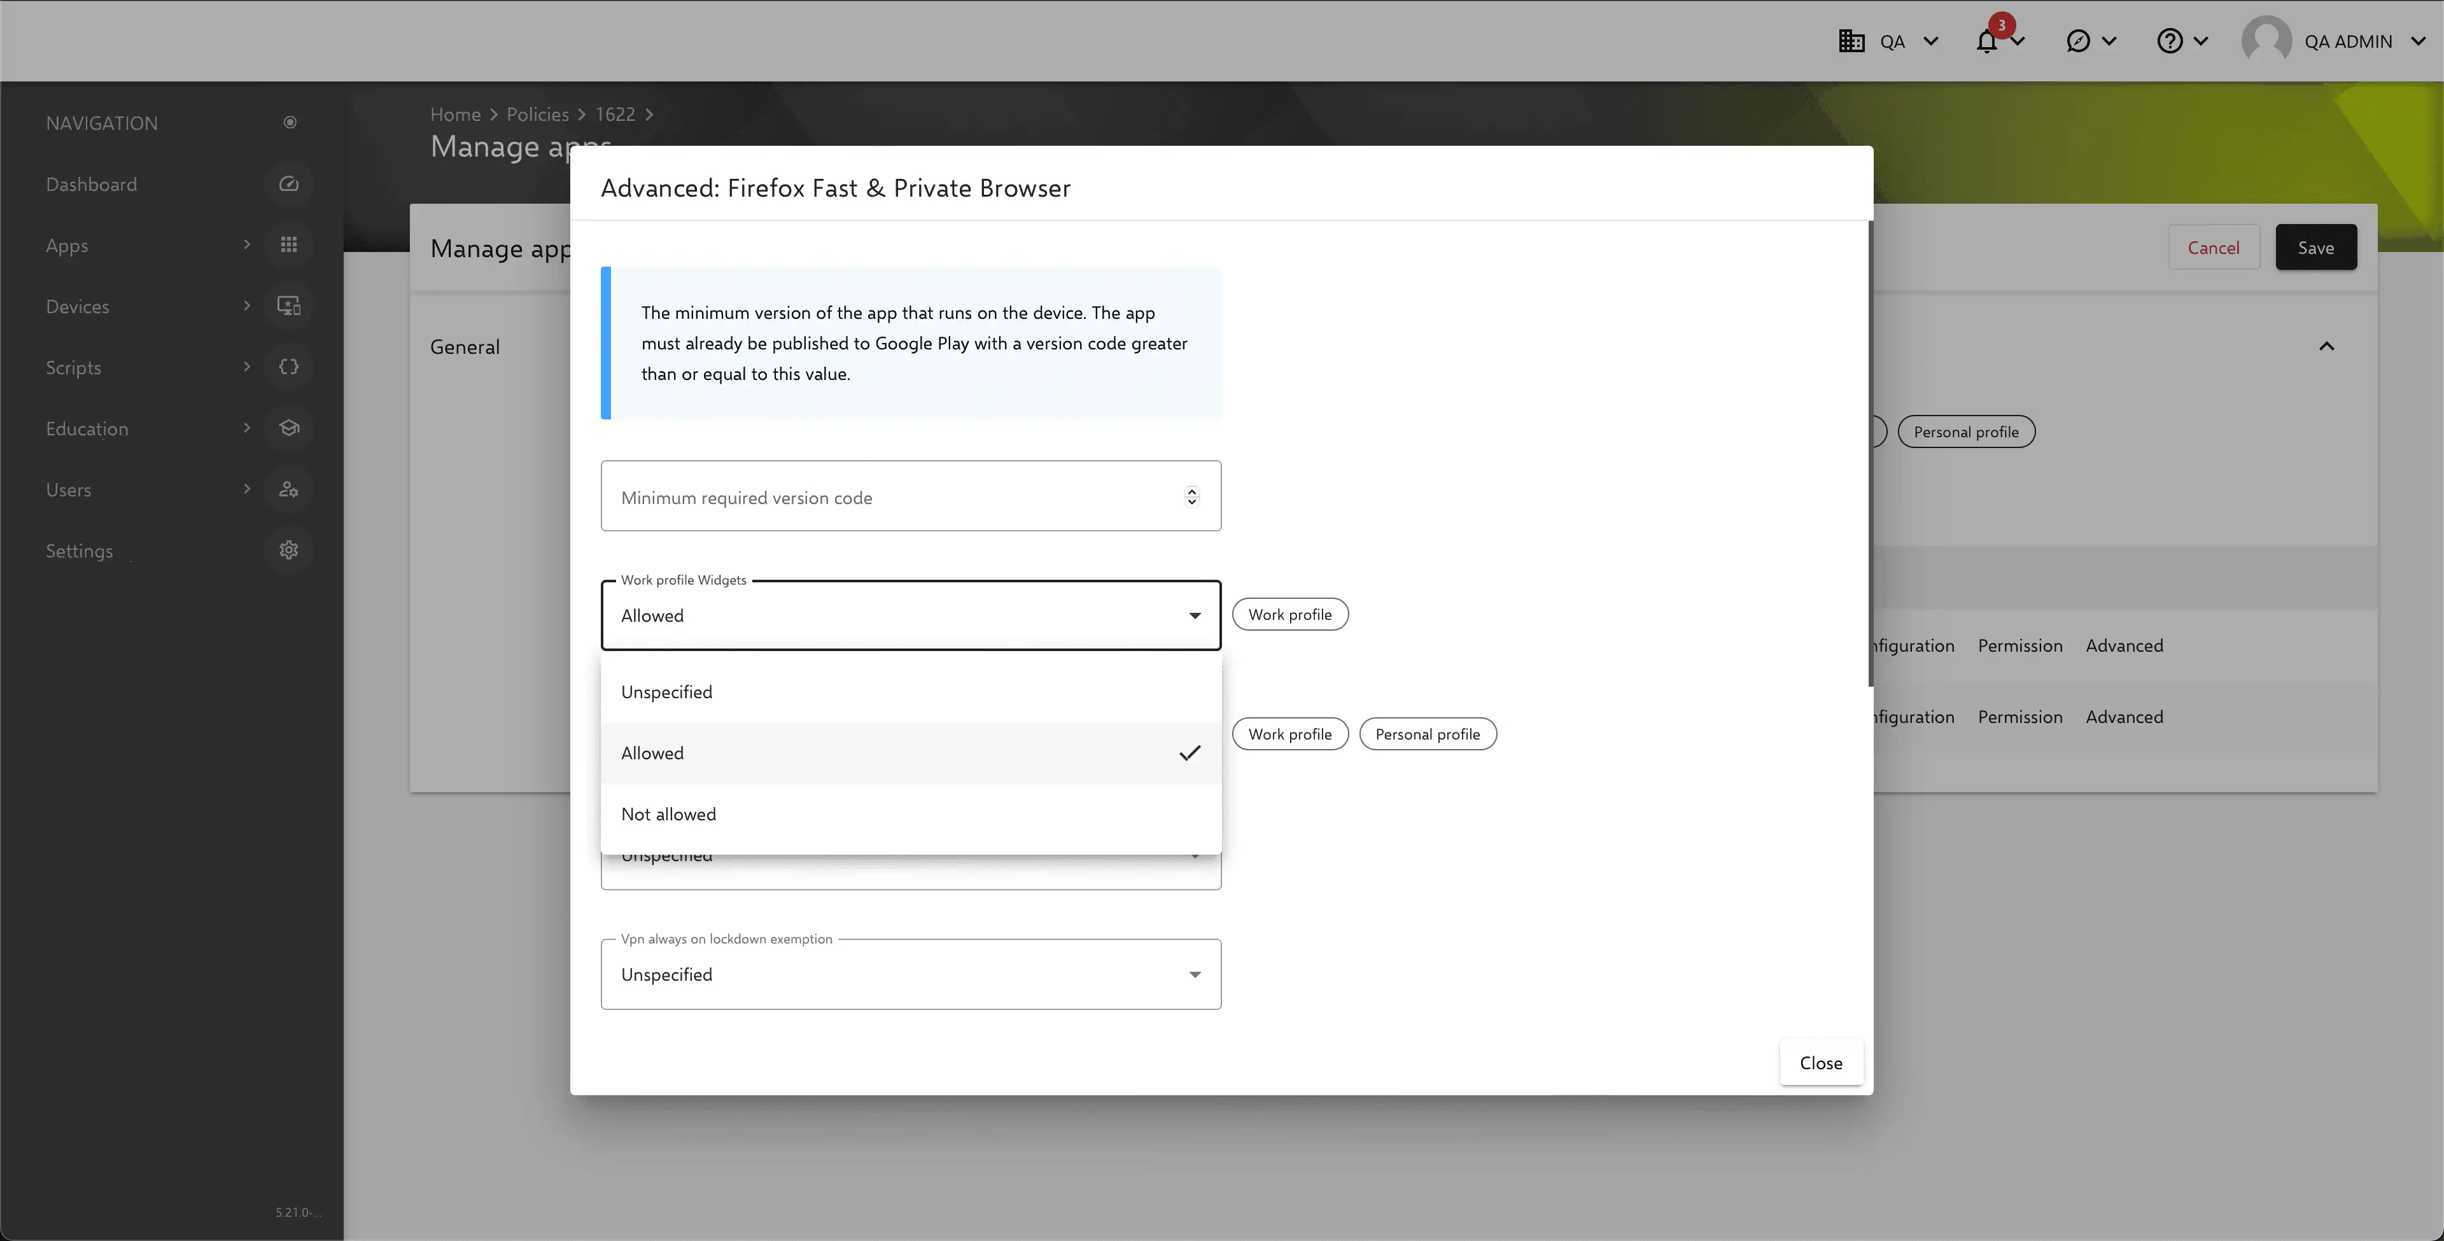Click the Personal profile chip inside the dialog
The width and height of the screenshot is (2444, 1241).
1428,734
